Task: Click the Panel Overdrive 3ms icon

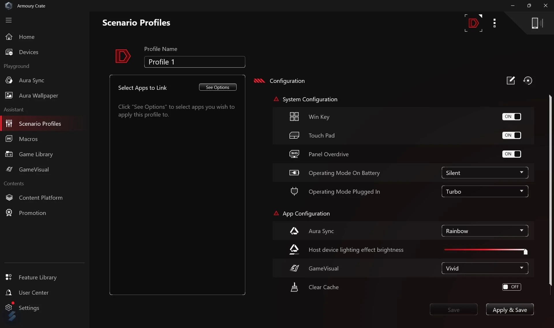Action: click(x=294, y=154)
